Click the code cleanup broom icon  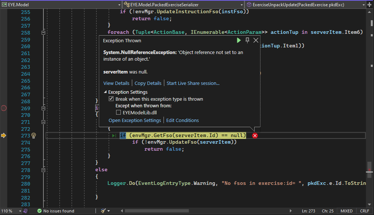point(104,211)
